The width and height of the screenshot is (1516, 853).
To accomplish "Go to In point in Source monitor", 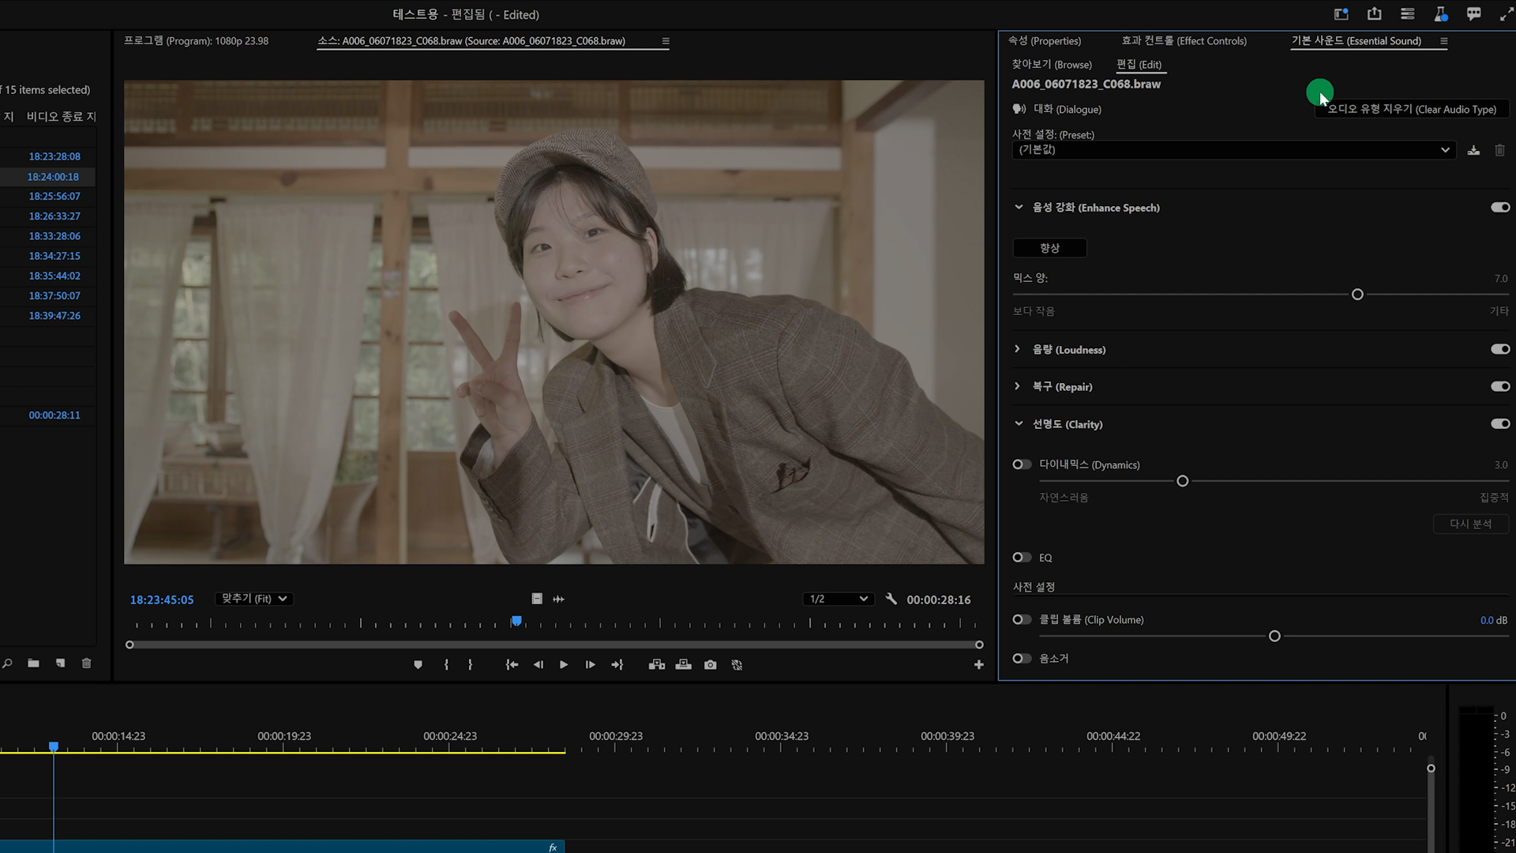I will (512, 665).
